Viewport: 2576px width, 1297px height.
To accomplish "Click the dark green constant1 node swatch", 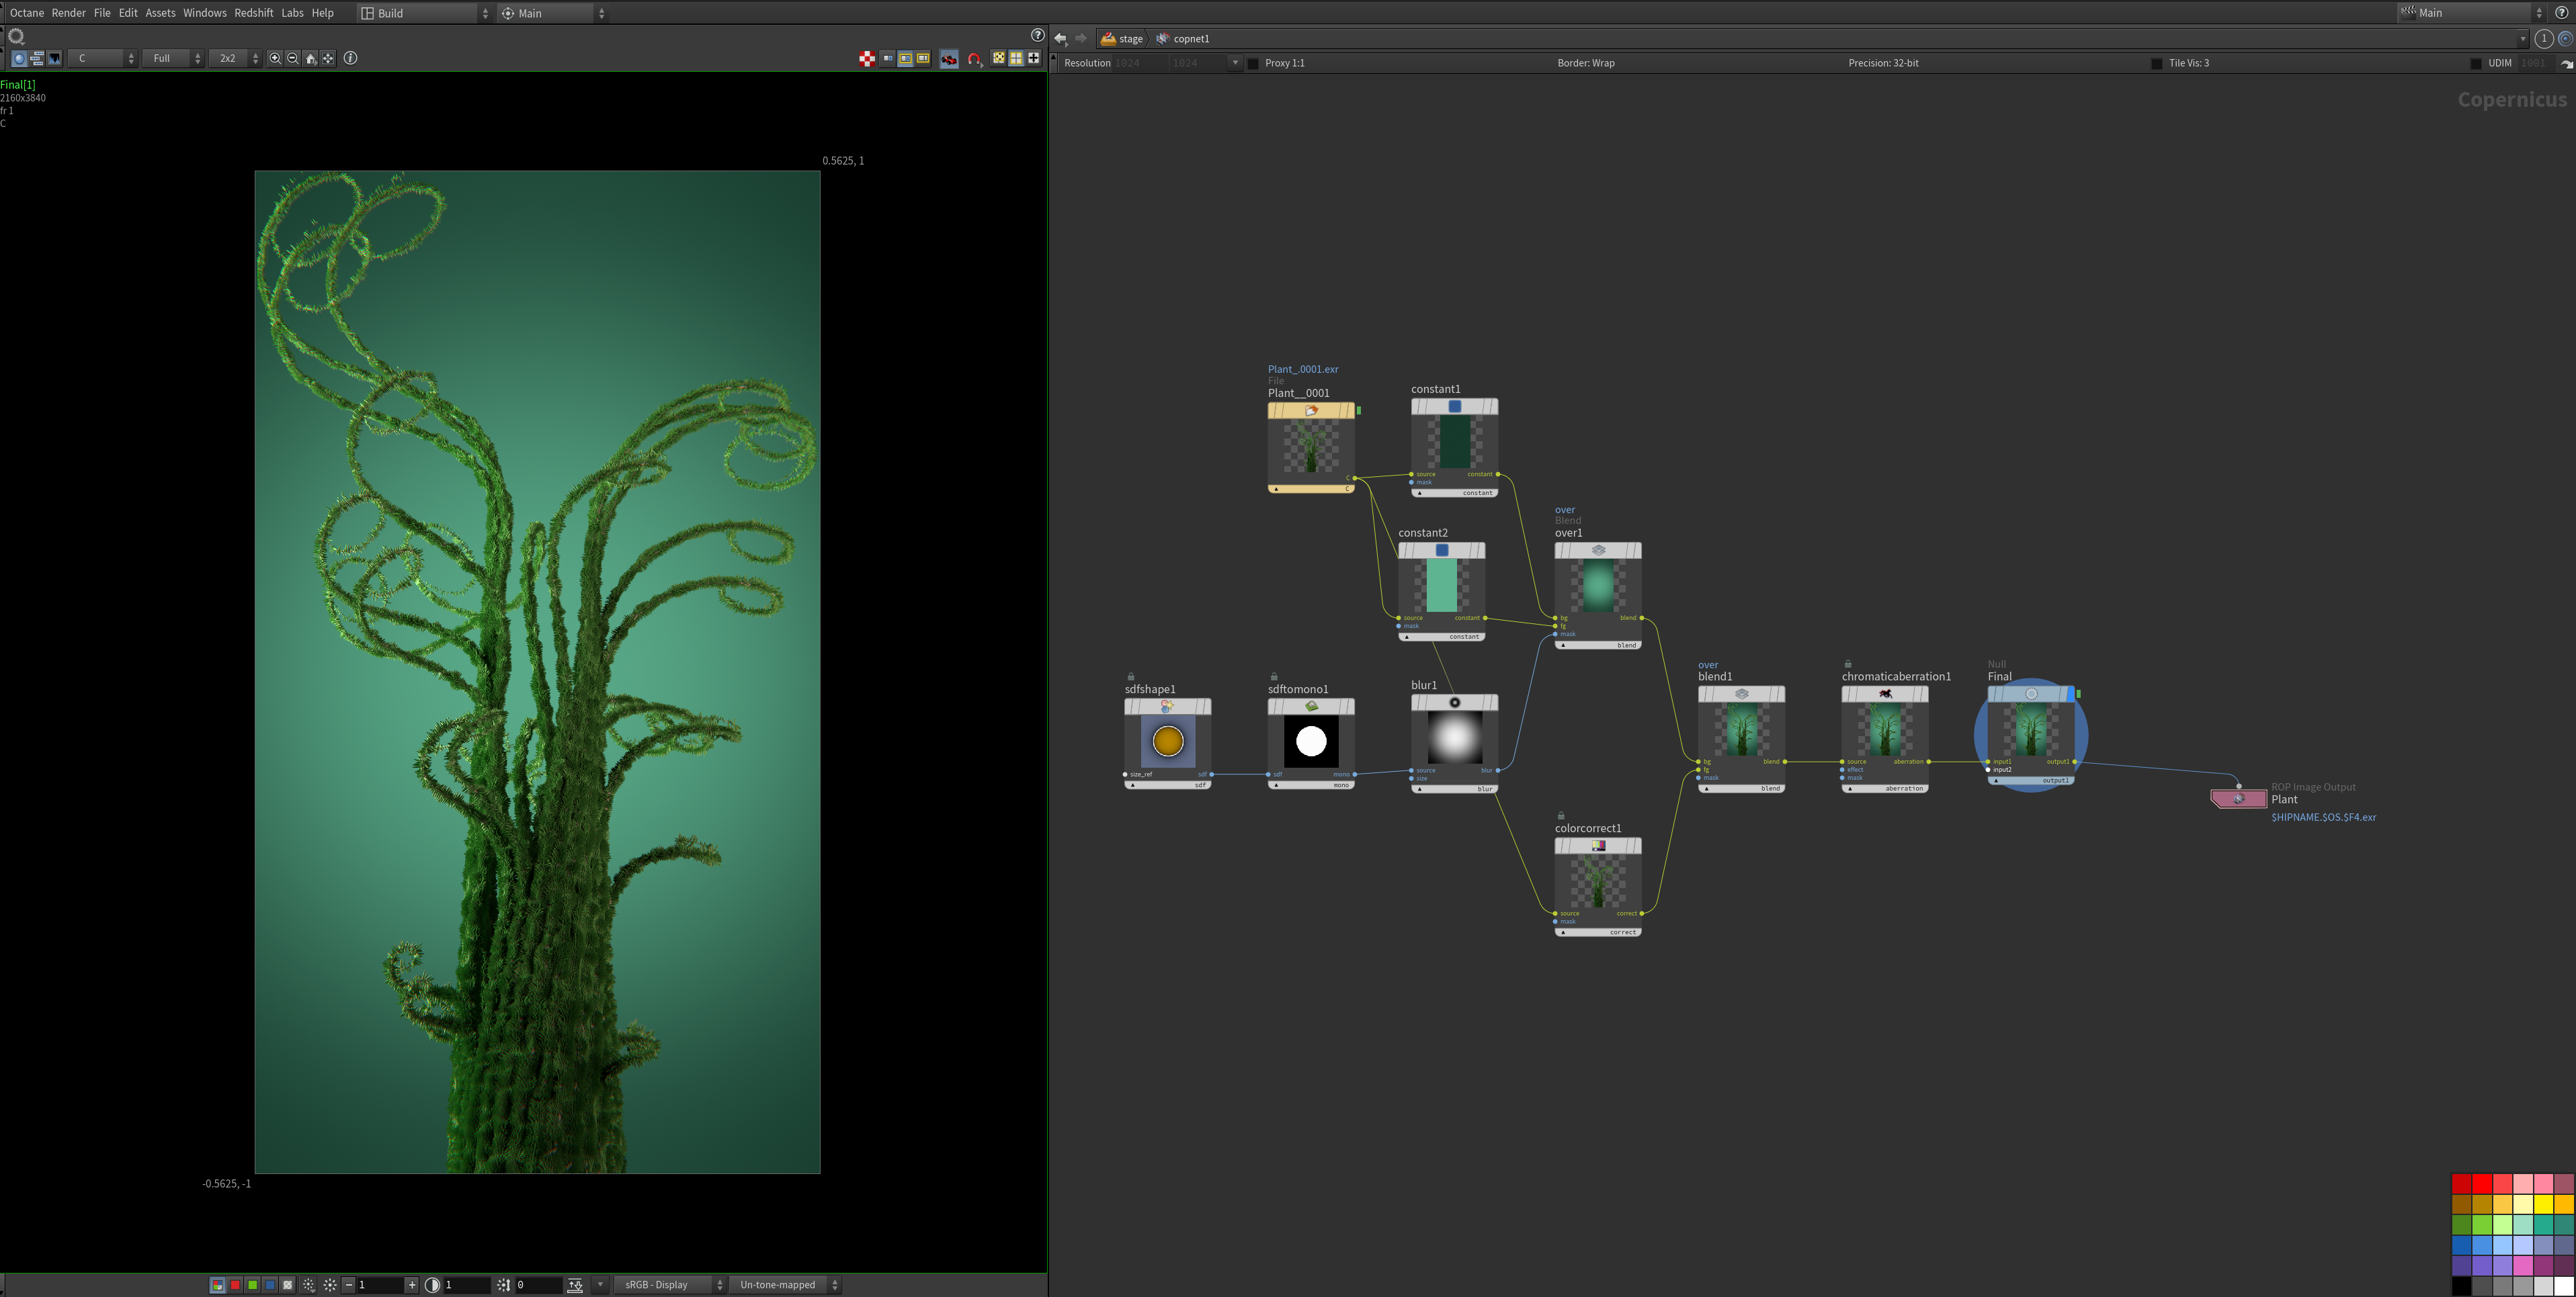I will coord(1454,443).
